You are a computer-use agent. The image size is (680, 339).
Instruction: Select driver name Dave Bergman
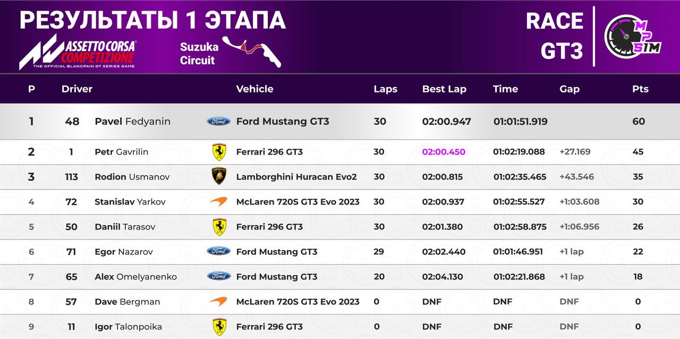(x=127, y=302)
